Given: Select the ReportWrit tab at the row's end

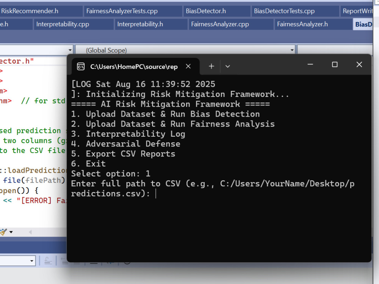Looking at the screenshot, I should coord(357,11).
